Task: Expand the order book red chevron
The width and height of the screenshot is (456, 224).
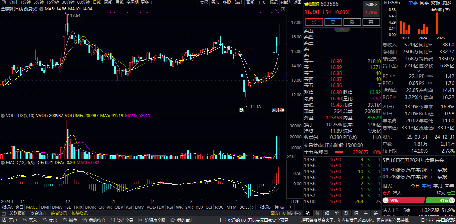Action: click(342, 29)
